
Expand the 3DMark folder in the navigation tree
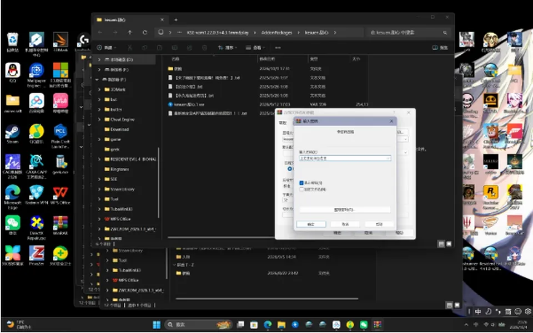click(99, 90)
